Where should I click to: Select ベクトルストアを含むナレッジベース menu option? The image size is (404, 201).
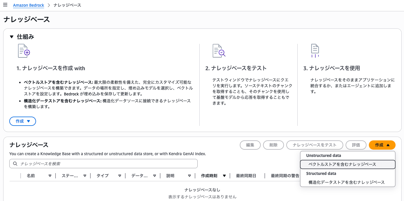point(348,164)
